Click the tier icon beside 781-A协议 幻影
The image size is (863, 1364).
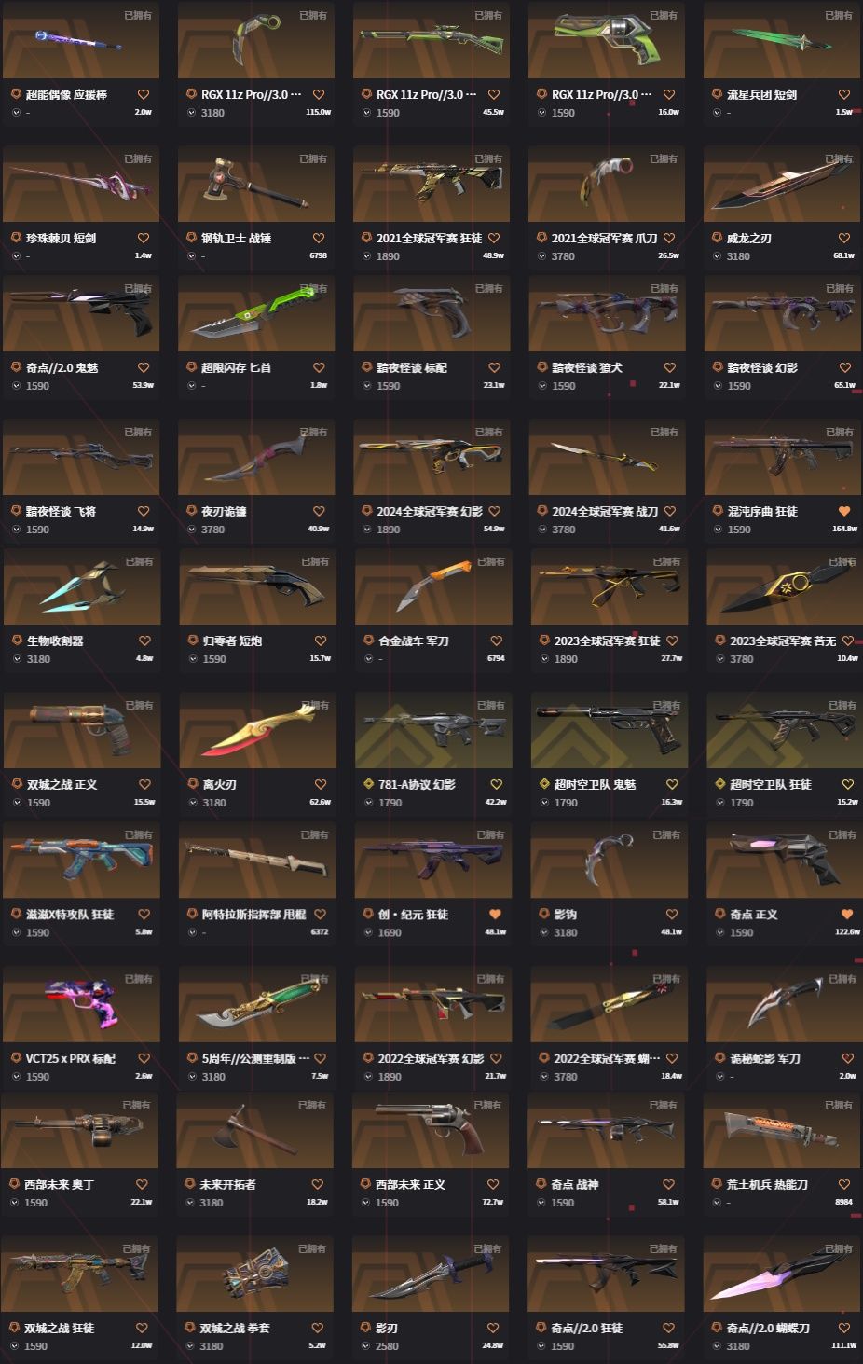(368, 784)
